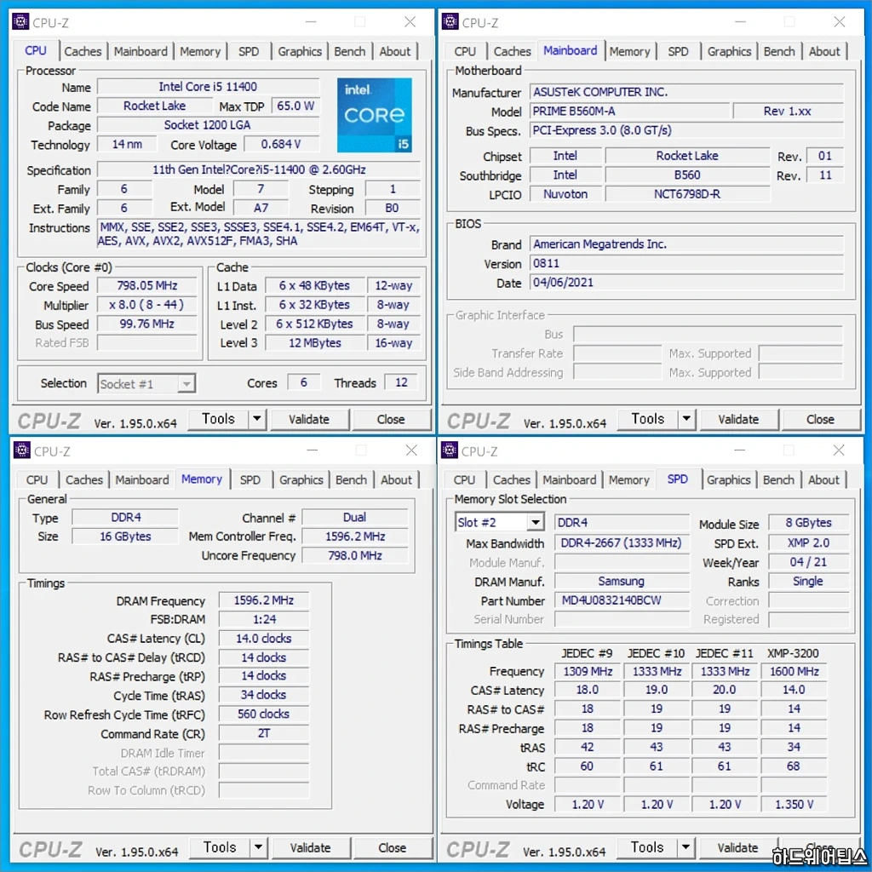This screenshot has height=872, width=872.
Task: Switch to the Bench tab in the CPU window
Action: click(350, 52)
